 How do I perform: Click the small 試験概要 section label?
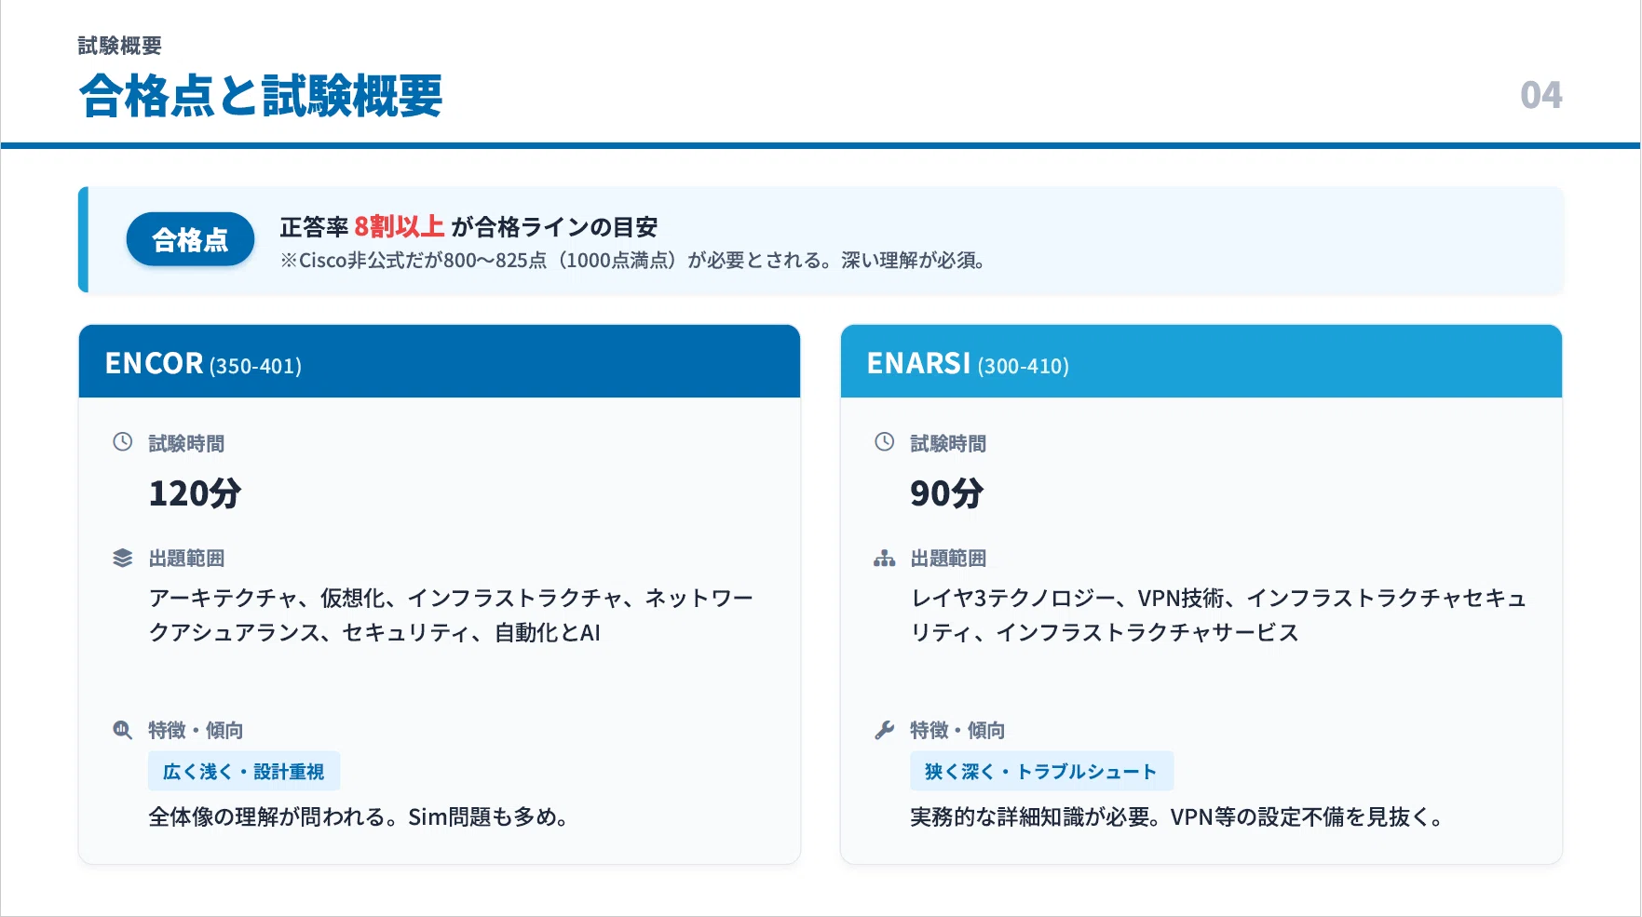[x=120, y=46]
